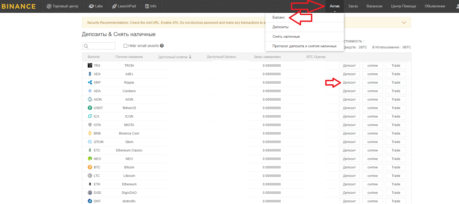Click Trade button for ADA
This screenshot has height=204, width=459.
click(x=396, y=91)
